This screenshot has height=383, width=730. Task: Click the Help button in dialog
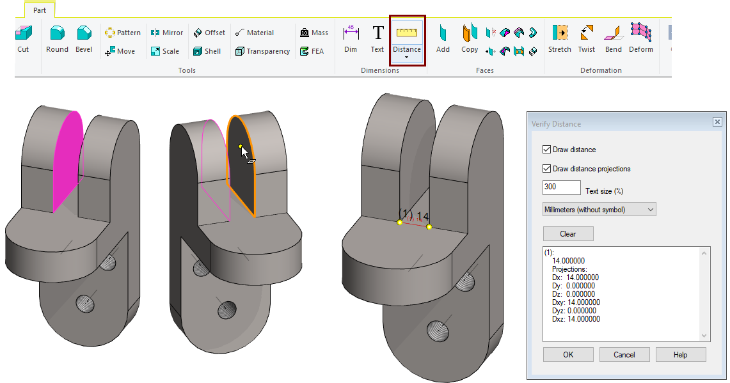pos(681,355)
